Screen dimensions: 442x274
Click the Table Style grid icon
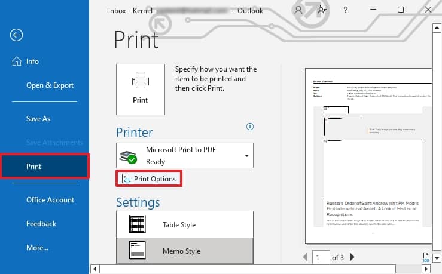(x=138, y=224)
